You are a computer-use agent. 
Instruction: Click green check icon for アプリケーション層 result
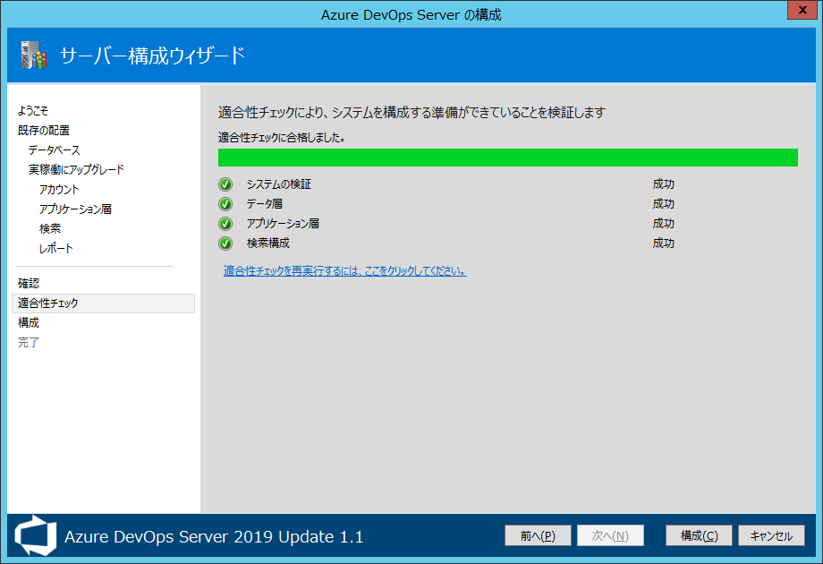[x=225, y=224]
